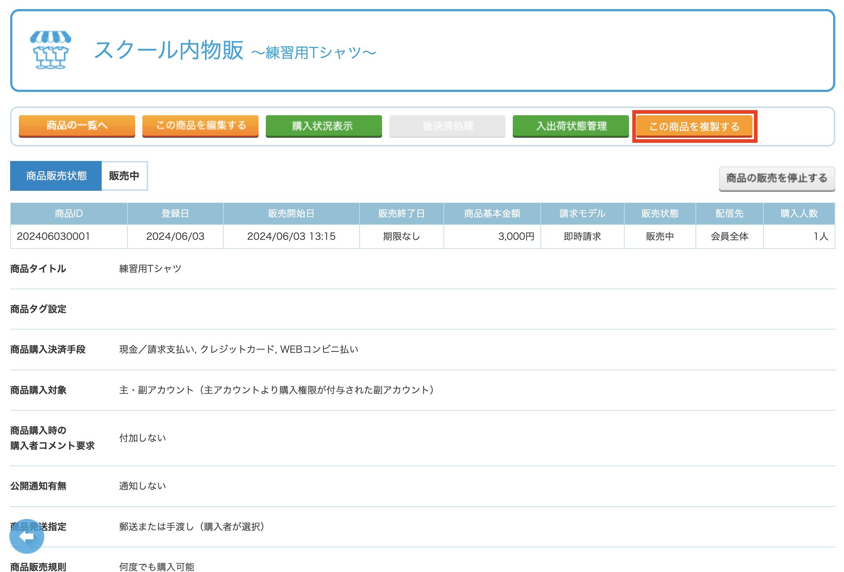Click the 販売開始日 column header
This screenshot has width=844, height=572.
(x=291, y=214)
